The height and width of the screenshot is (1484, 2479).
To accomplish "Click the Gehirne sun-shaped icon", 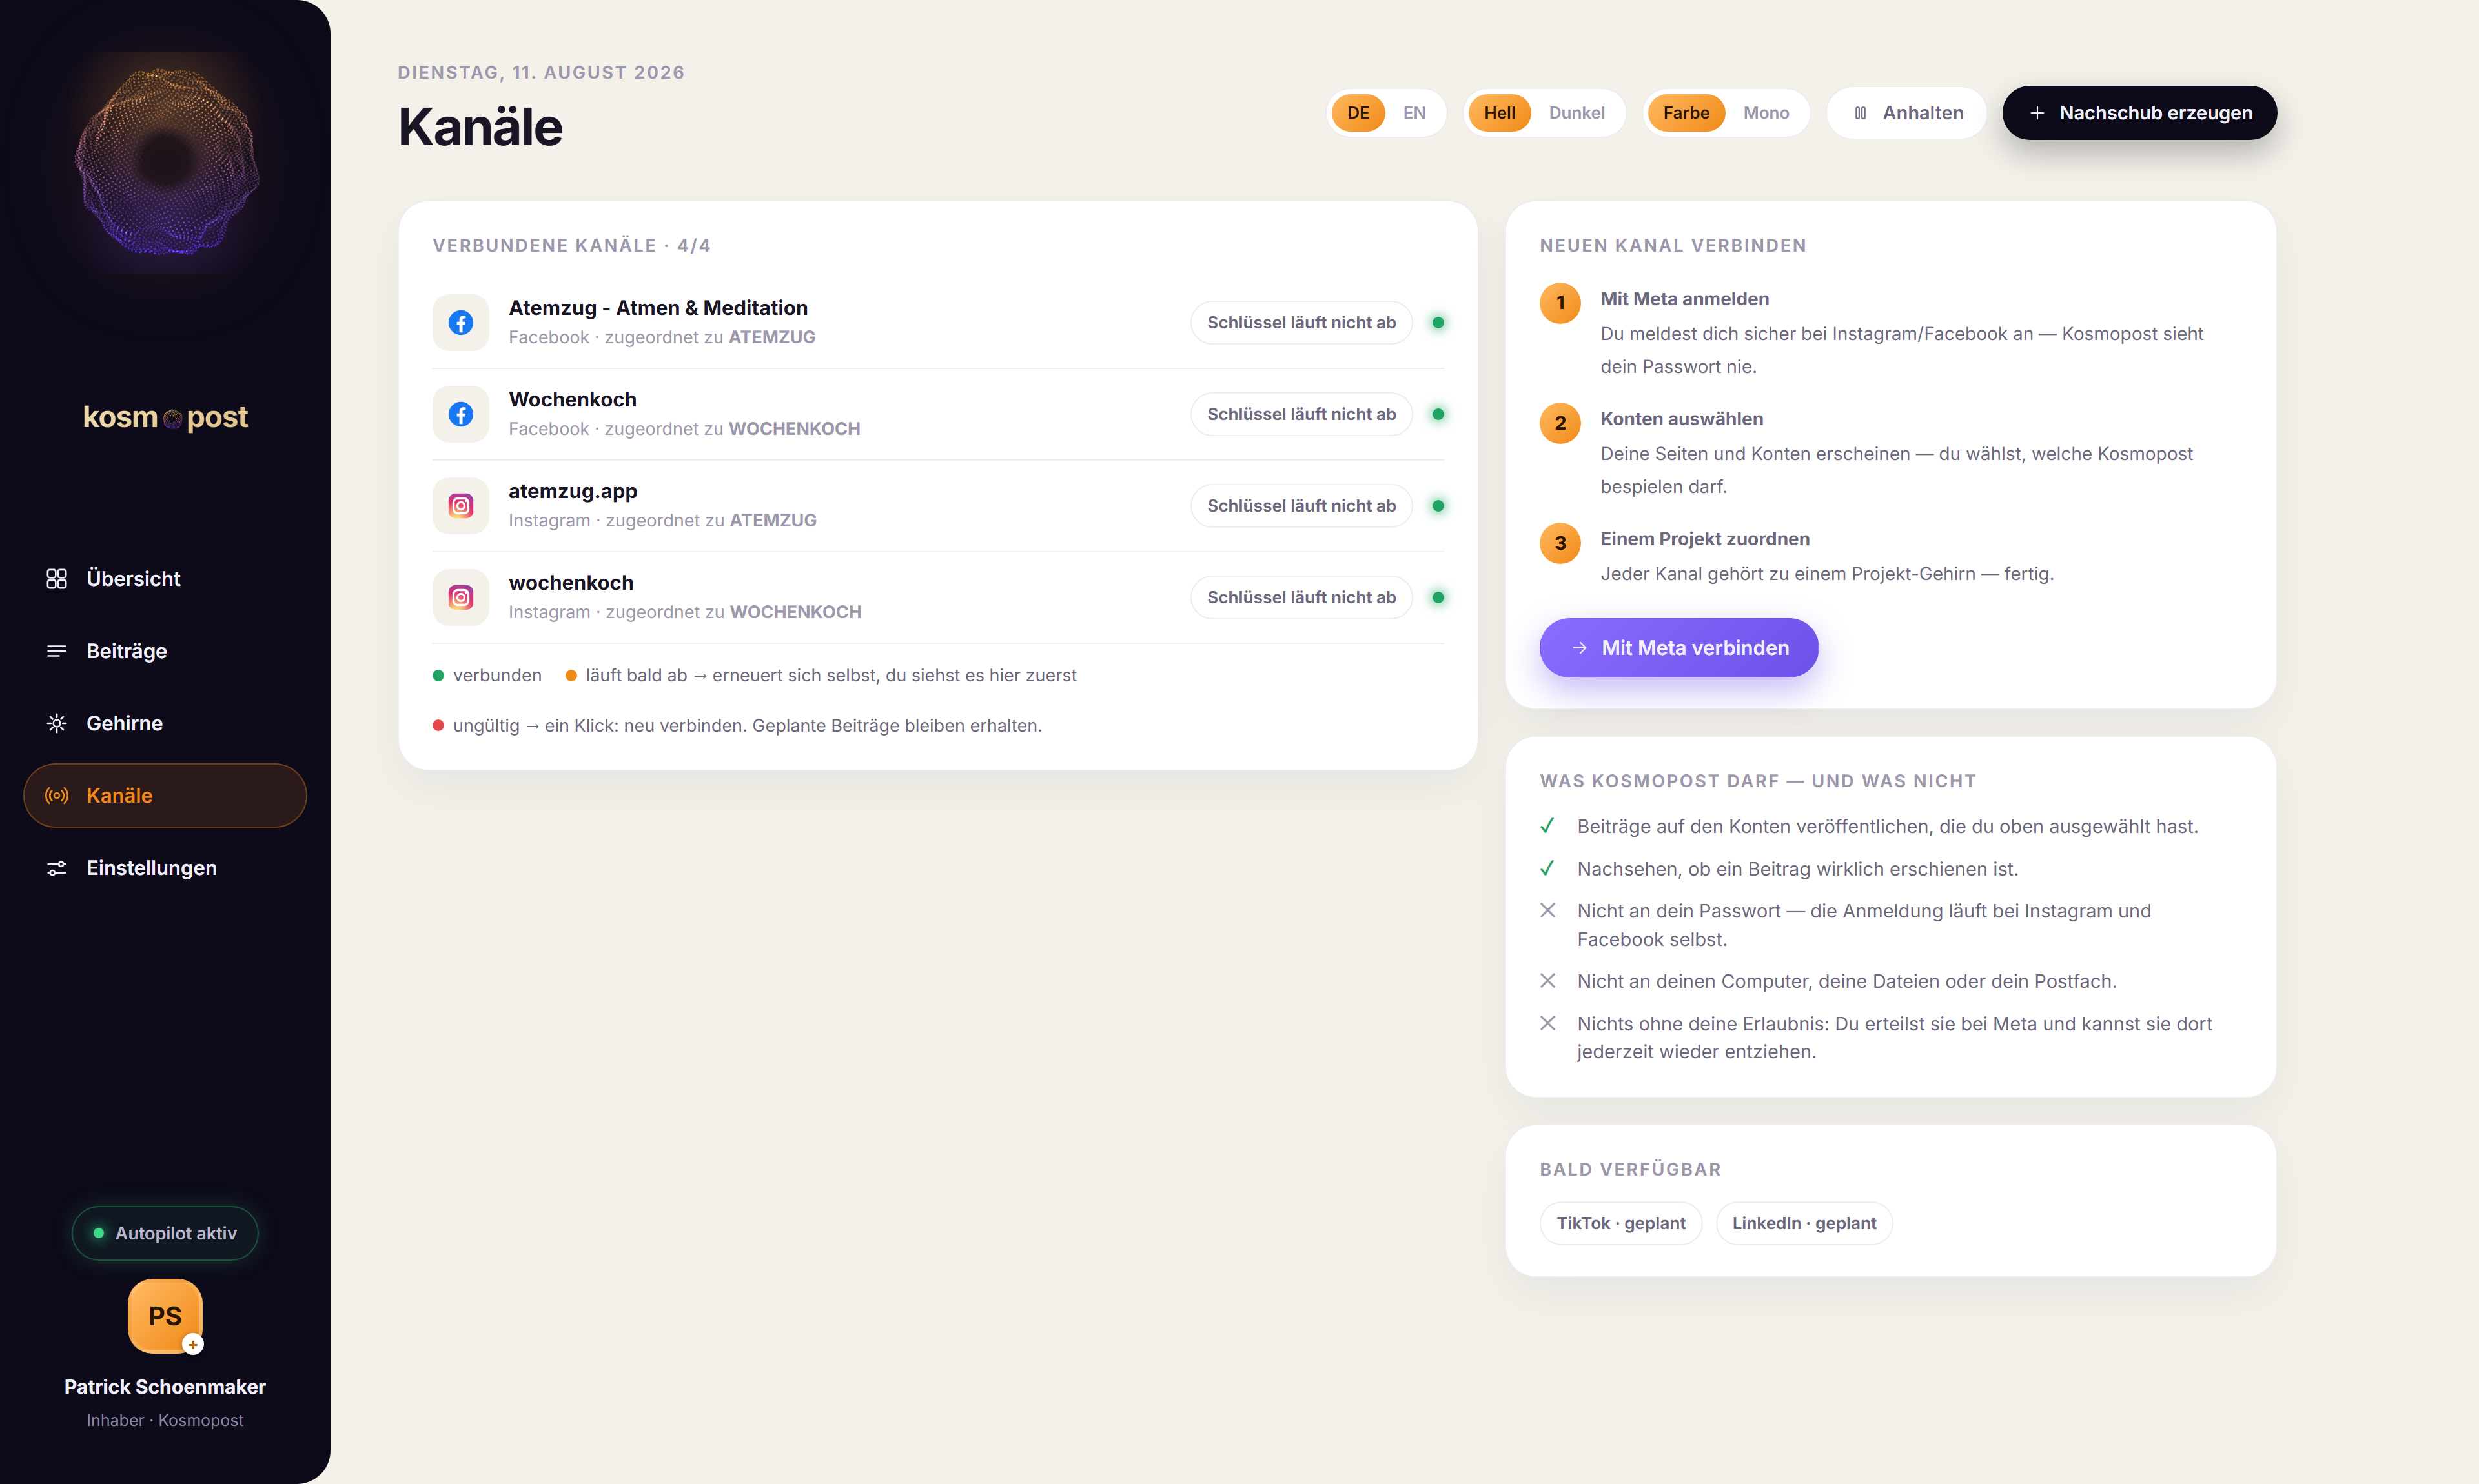I will pyautogui.click(x=56, y=723).
